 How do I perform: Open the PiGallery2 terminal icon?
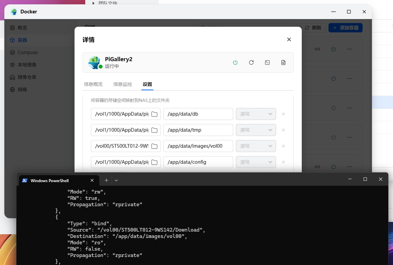pos(267,62)
